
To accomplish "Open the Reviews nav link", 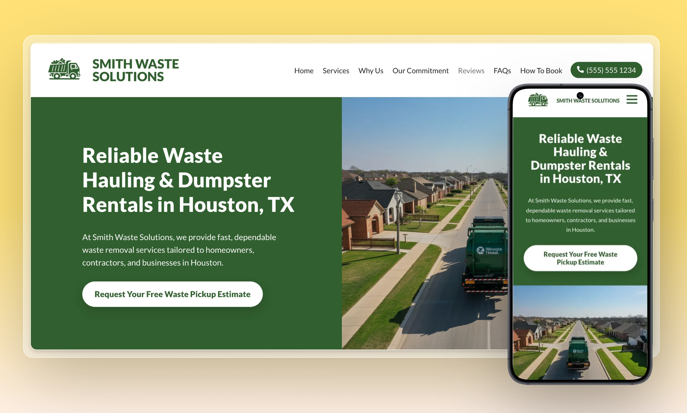I will tap(471, 71).
